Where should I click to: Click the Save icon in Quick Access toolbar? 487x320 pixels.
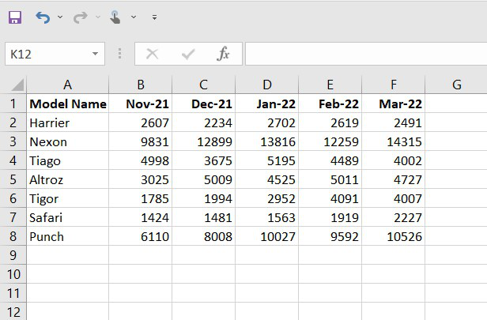tap(15, 17)
